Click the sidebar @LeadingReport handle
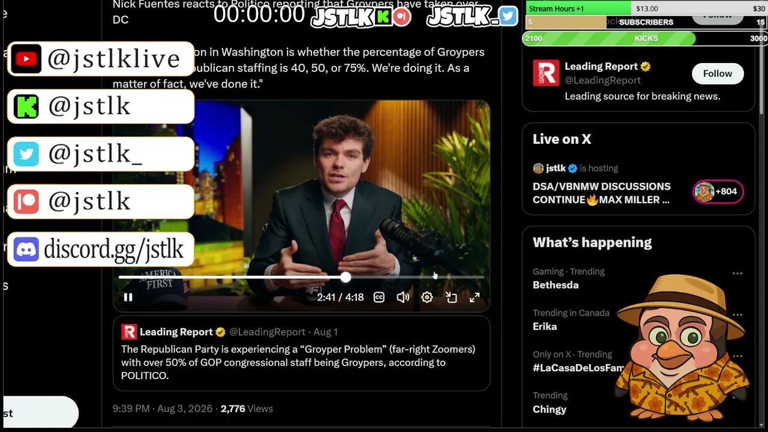Image resolution: width=768 pixels, height=432 pixels. click(x=602, y=80)
